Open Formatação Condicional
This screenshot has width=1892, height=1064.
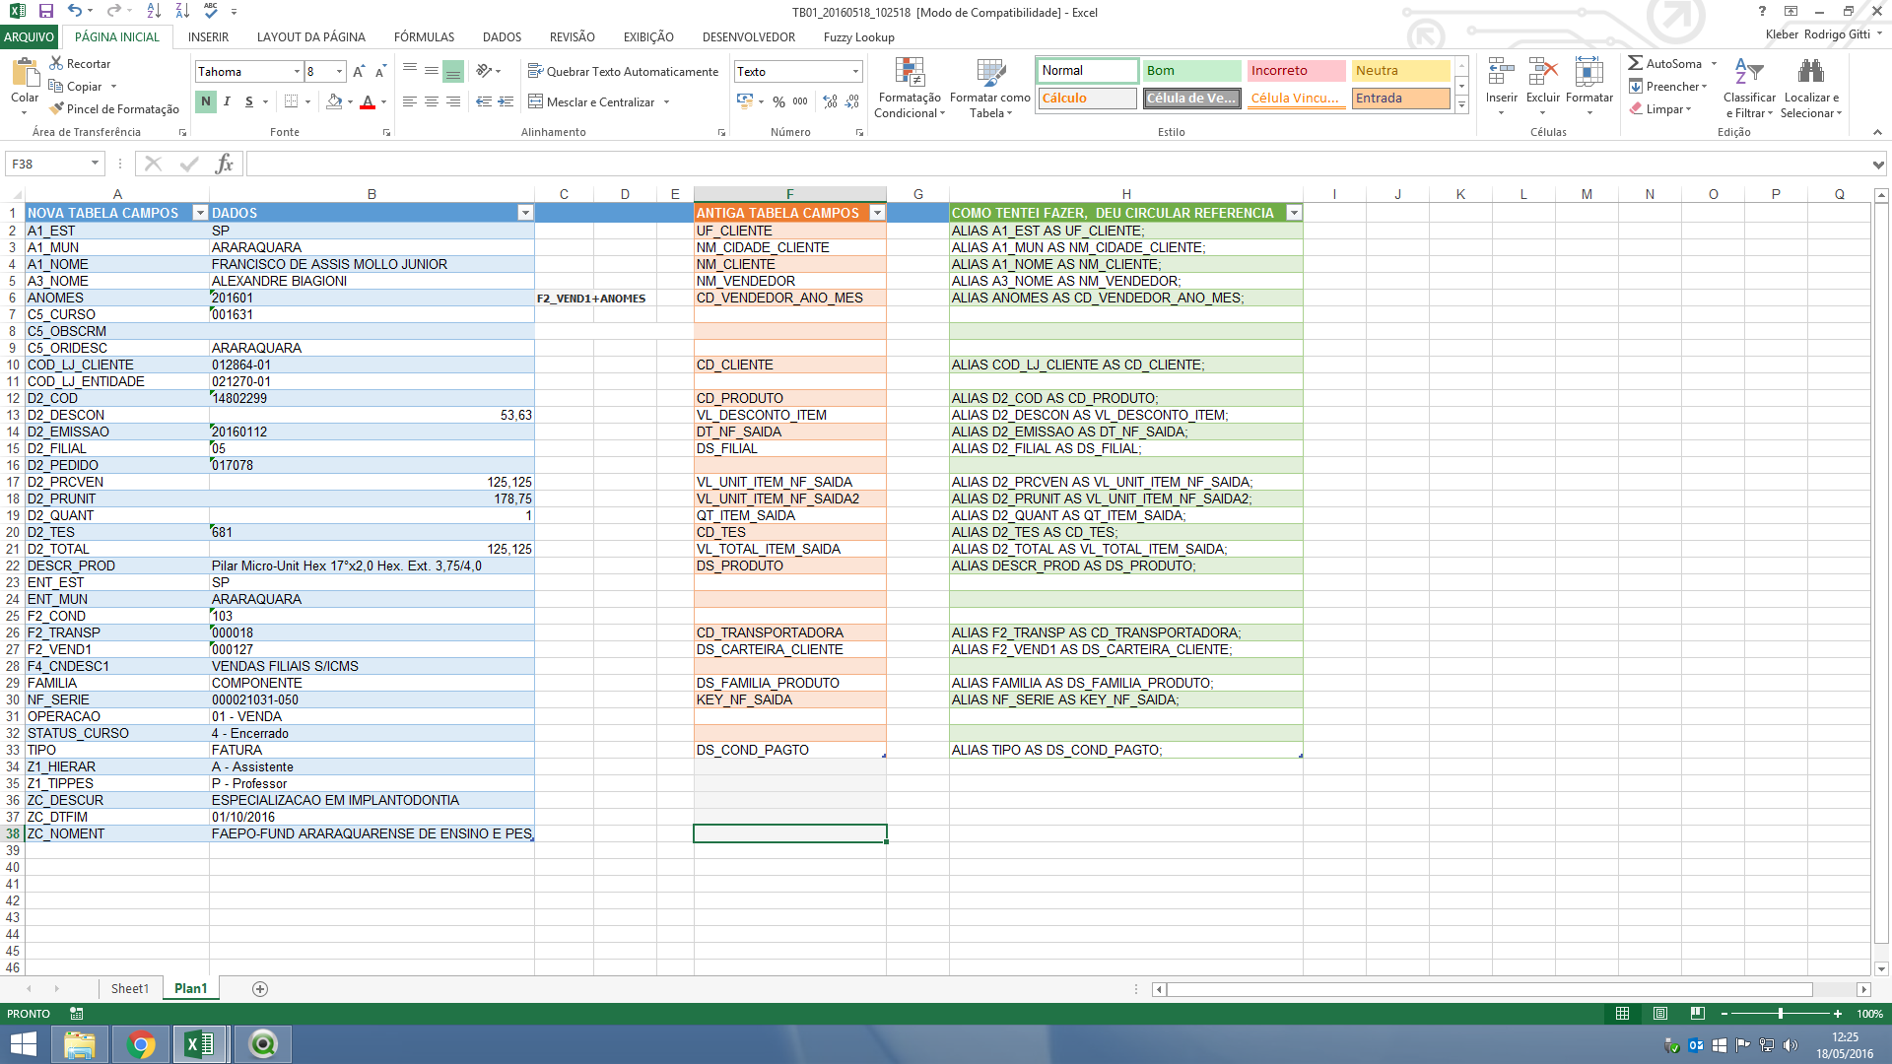(x=910, y=88)
